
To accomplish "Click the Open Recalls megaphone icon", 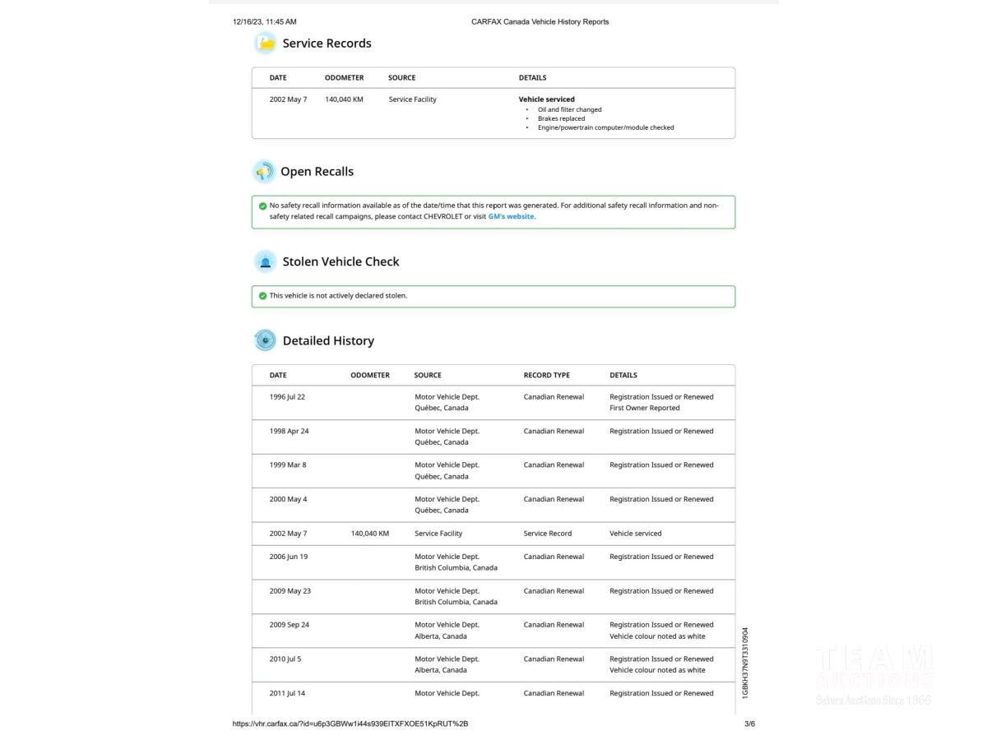I will 264,172.
